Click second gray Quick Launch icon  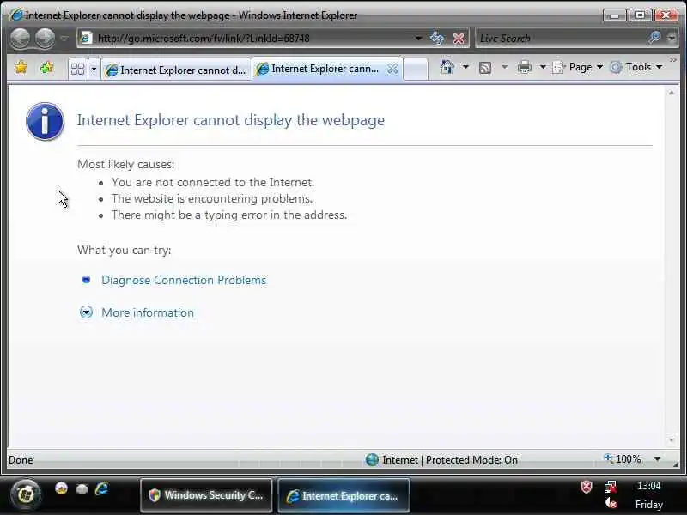click(82, 488)
